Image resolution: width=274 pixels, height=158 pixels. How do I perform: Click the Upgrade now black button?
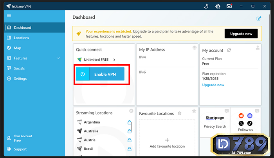[241, 34]
